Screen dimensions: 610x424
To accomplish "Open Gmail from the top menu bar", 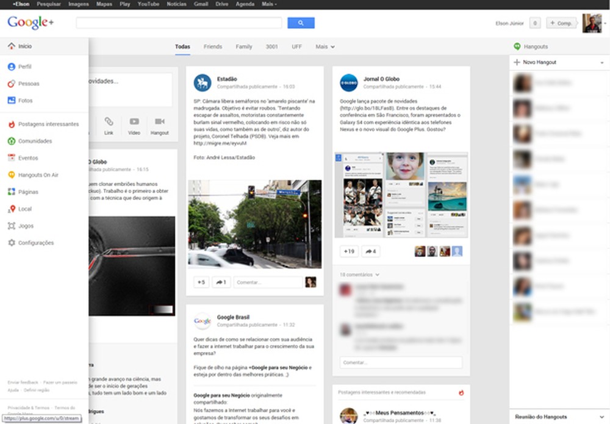I will click(x=202, y=4).
